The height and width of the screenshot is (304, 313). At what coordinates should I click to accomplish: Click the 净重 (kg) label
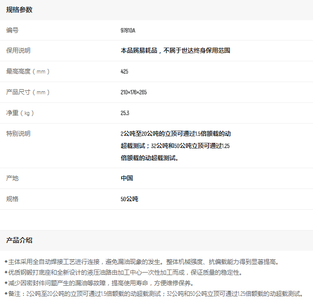[x=20, y=113]
